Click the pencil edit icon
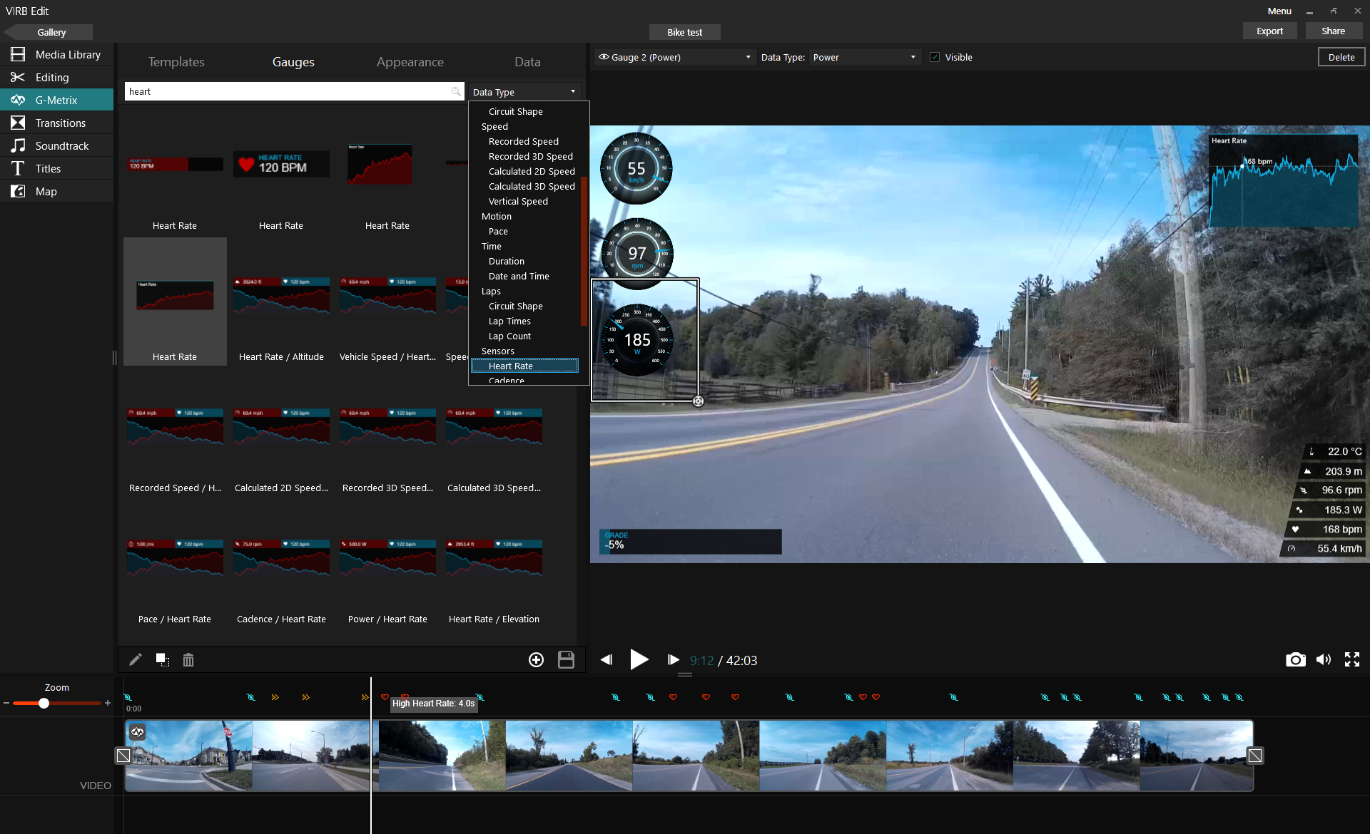The image size is (1370, 834). pos(136,659)
